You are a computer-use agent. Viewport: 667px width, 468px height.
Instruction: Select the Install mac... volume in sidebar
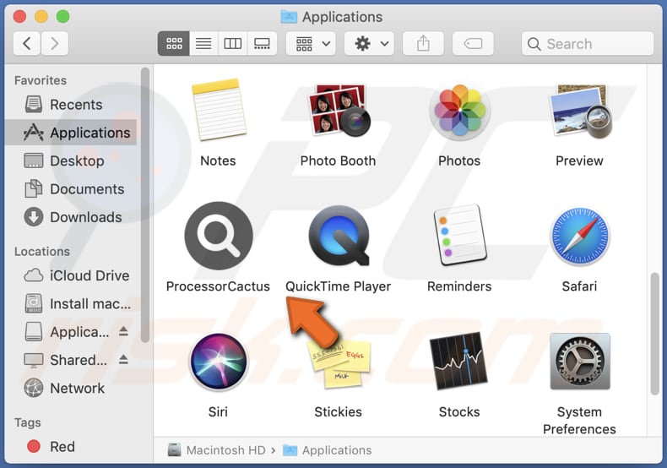coord(71,304)
